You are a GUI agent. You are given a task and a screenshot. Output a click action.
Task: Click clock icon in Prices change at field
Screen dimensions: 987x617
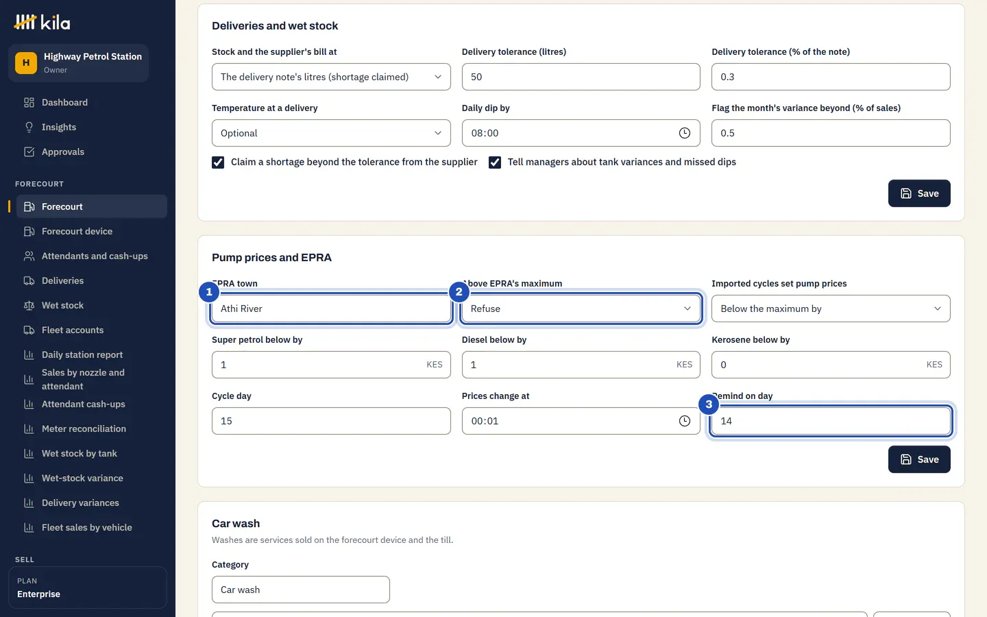point(684,421)
